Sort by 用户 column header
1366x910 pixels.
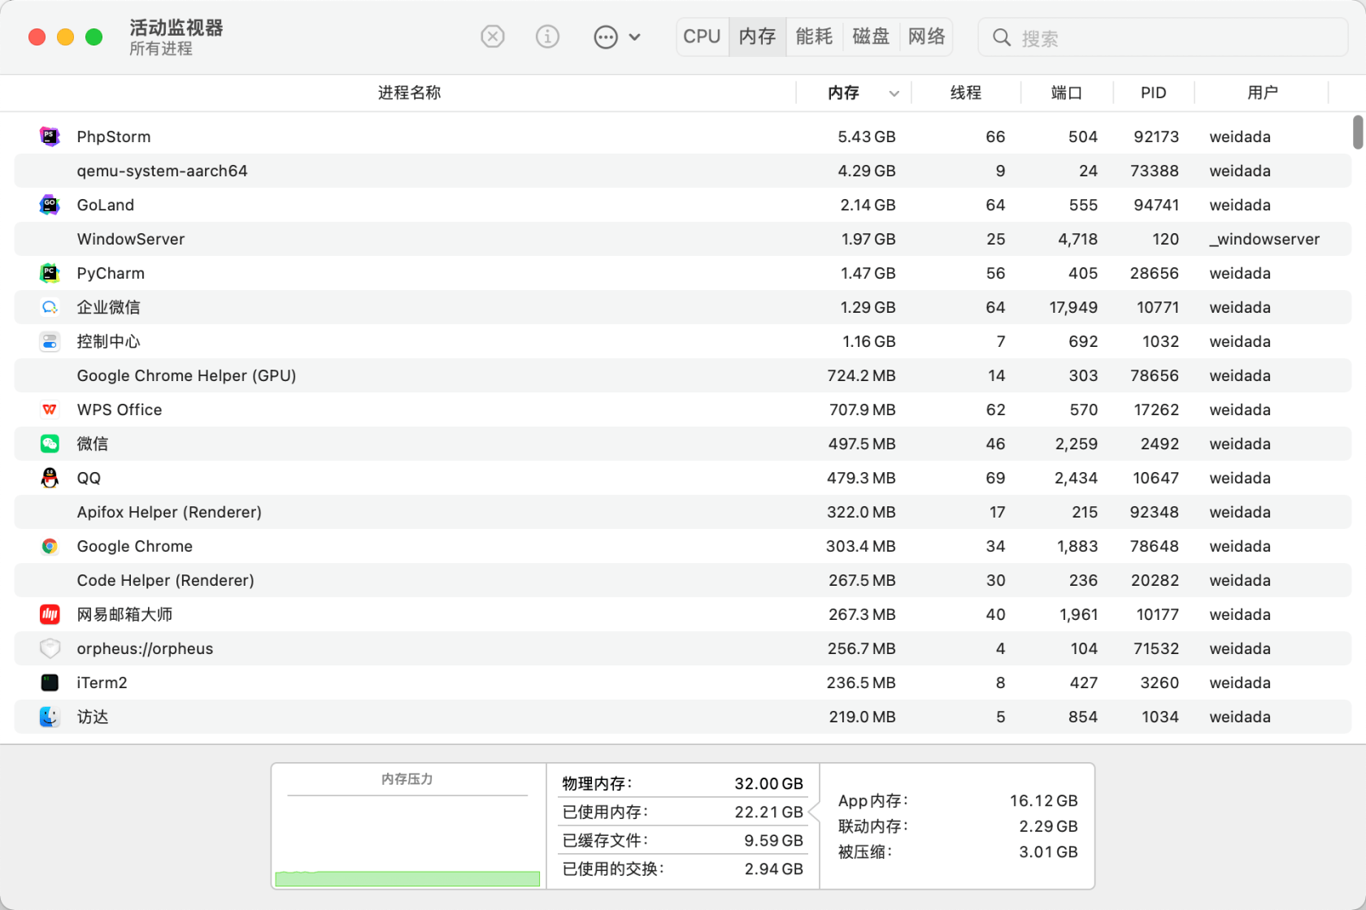pos(1263,93)
